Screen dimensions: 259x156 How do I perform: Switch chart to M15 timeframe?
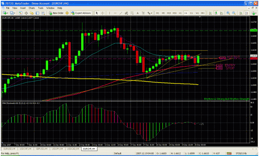click(169, 13)
